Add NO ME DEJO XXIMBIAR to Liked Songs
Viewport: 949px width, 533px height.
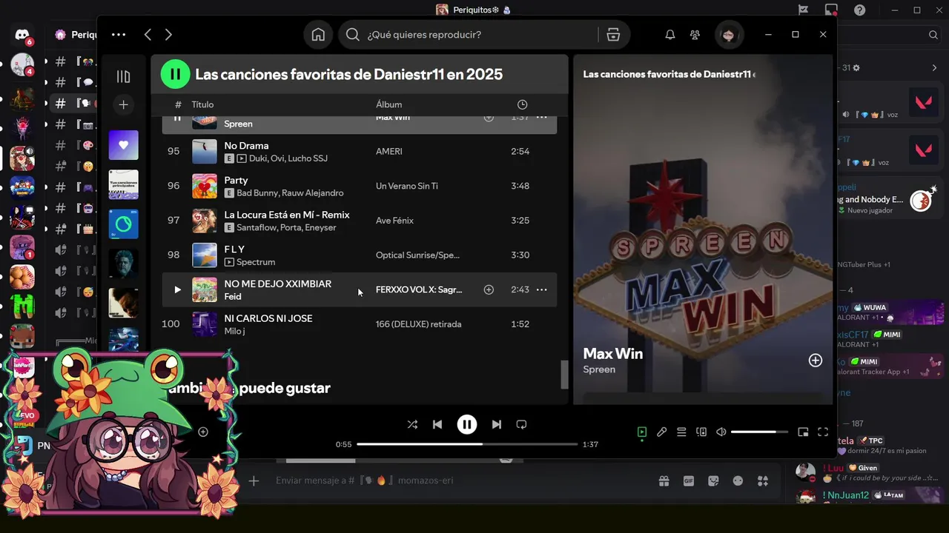click(x=489, y=289)
